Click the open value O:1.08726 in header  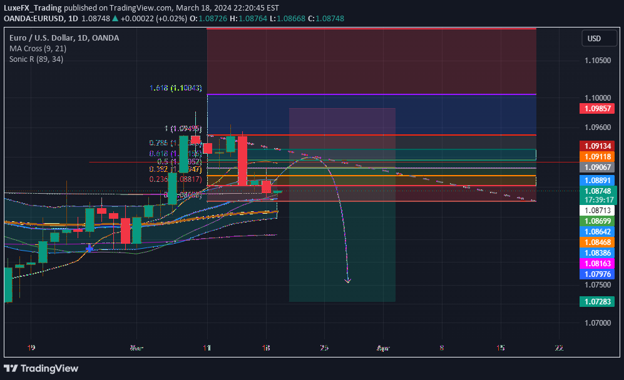(208, 18)
